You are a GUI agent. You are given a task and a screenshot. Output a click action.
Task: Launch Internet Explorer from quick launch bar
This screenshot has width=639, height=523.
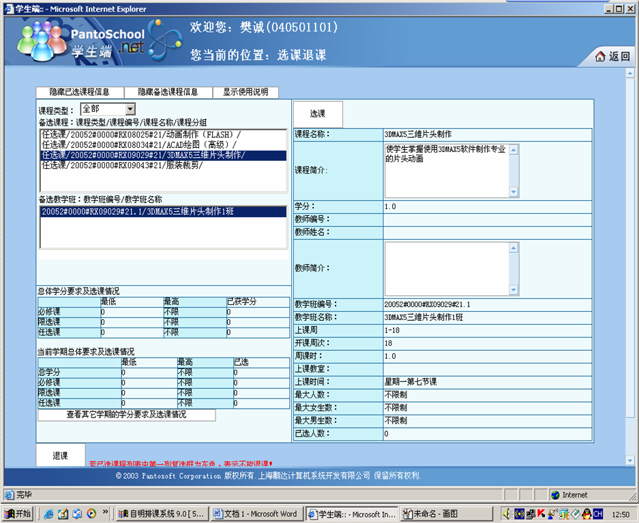point(49,514)
